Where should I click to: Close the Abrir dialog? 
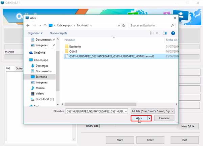(x=175, y=18)
